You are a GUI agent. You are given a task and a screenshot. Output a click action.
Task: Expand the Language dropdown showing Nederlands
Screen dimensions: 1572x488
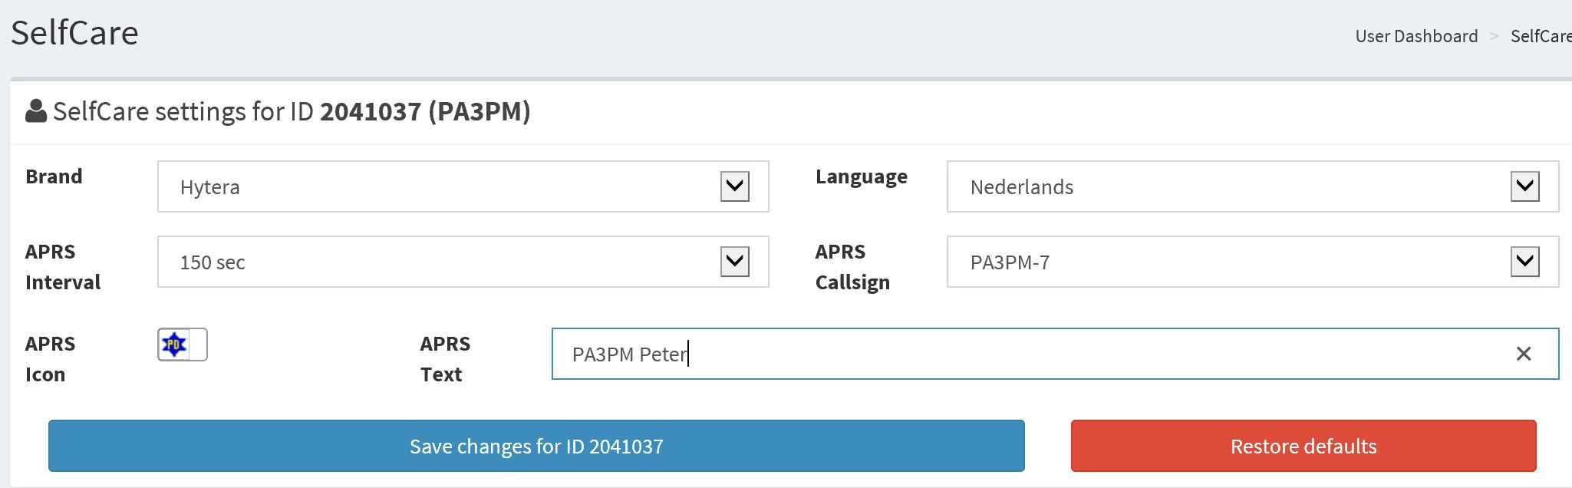click(1253, 186)
